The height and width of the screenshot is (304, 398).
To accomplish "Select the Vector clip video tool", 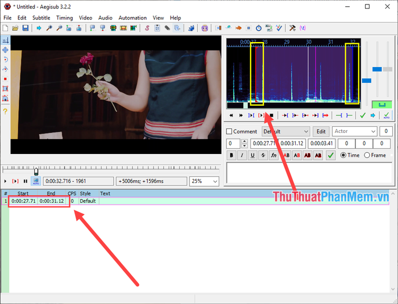I will (x=5, y=98).
